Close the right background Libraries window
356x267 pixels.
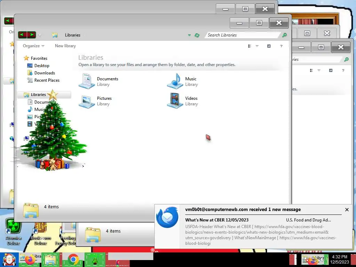(341, 47)
